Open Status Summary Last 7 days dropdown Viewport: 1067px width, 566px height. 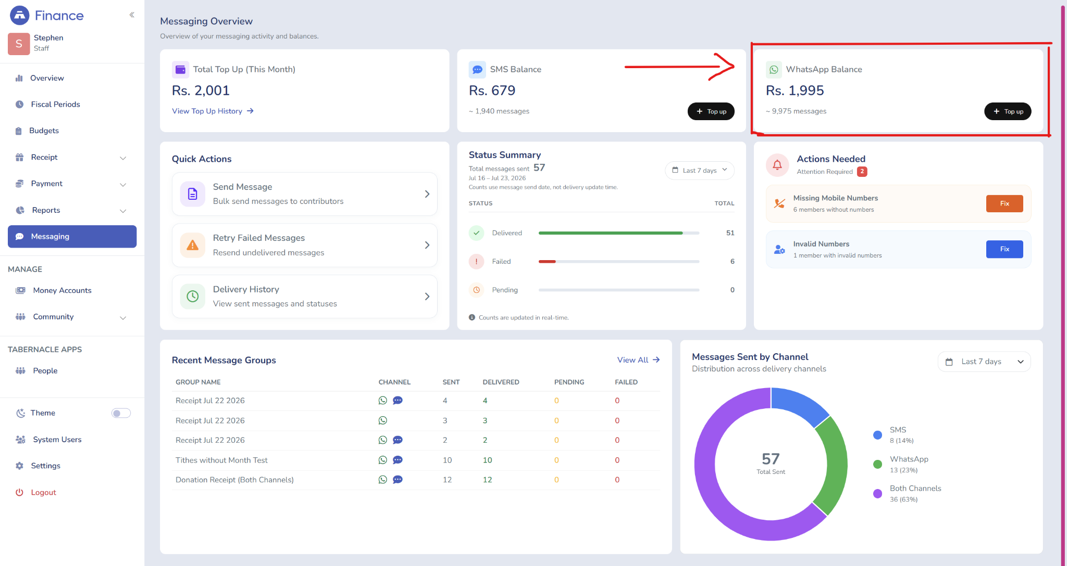coord(700,171)
